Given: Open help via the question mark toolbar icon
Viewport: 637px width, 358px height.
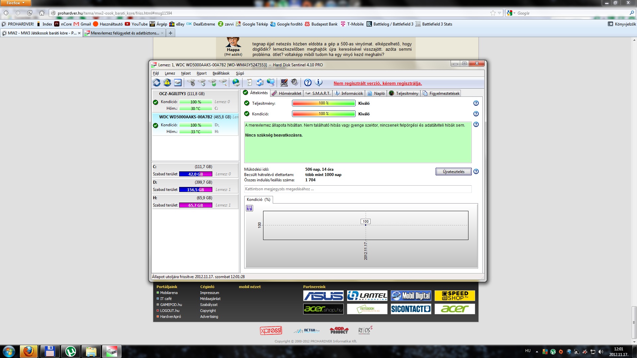Looking at the screenshot, I should pyautogui.click(x=308, y=83).
